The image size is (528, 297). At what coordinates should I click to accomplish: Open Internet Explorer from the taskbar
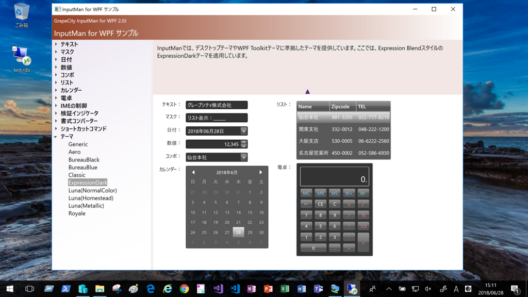tap(168, 289)
